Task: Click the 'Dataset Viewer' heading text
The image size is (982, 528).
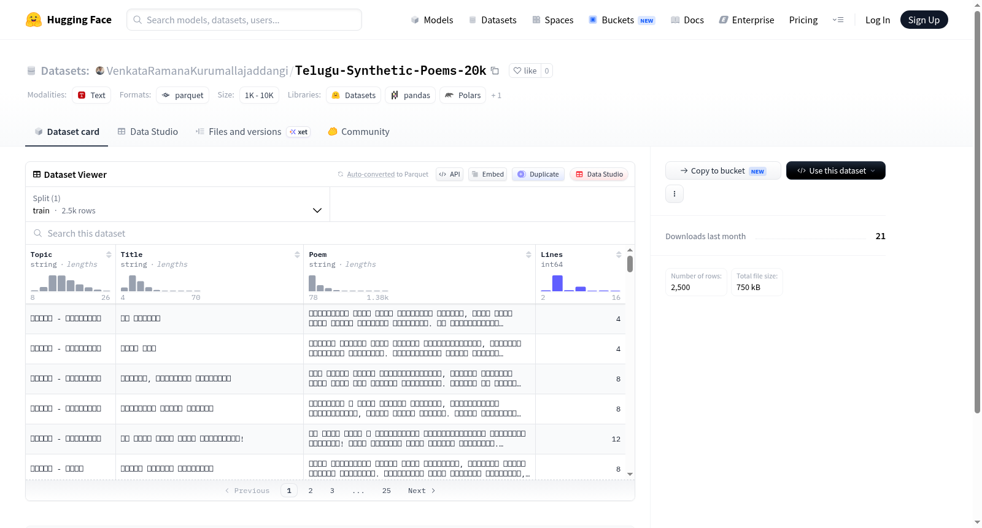Action: [75, 175]
